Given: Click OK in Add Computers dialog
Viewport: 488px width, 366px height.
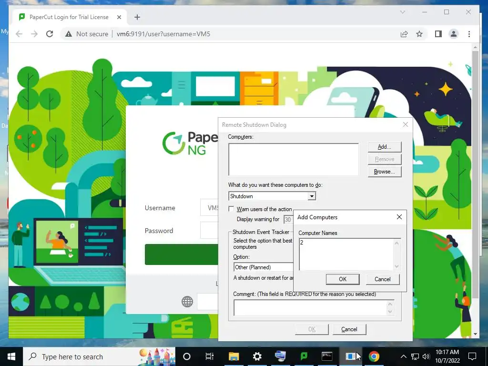Looking at the screenshot, I should pyautogui.click(x=343, y=279).
